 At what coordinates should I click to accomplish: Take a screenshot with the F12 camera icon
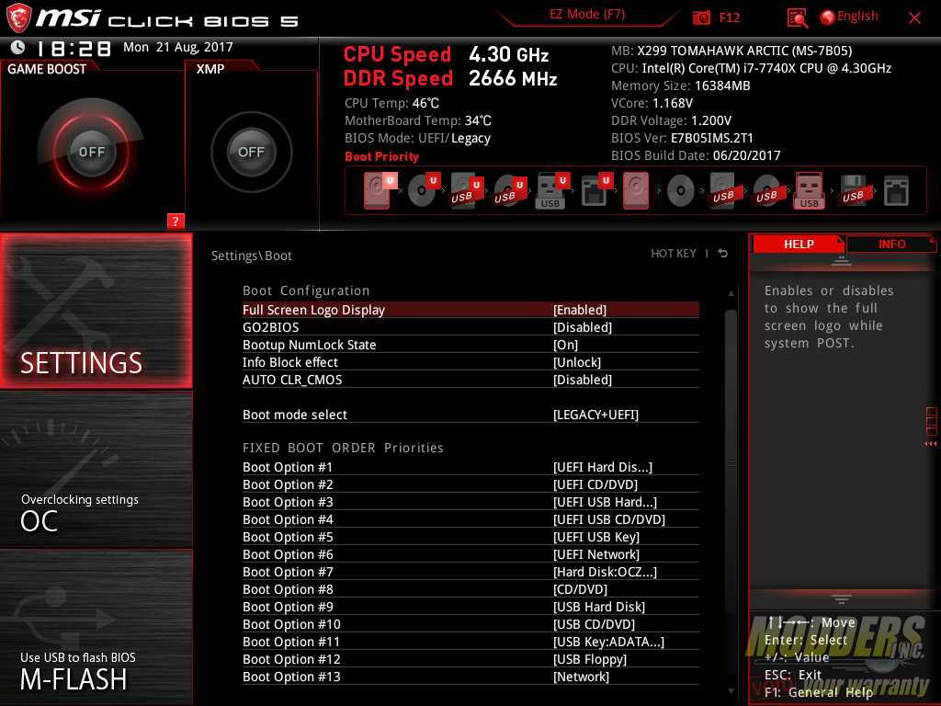(x=701, y=17)
